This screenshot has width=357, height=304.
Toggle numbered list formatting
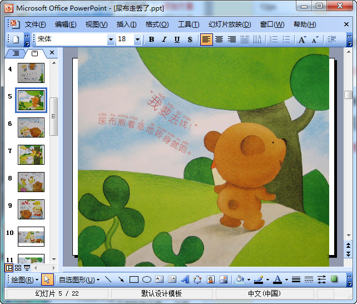click(274, 40)
